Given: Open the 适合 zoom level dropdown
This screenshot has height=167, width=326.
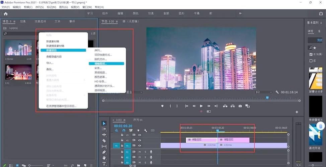Looking at the screenshot, I should click(x=134, y=92).
